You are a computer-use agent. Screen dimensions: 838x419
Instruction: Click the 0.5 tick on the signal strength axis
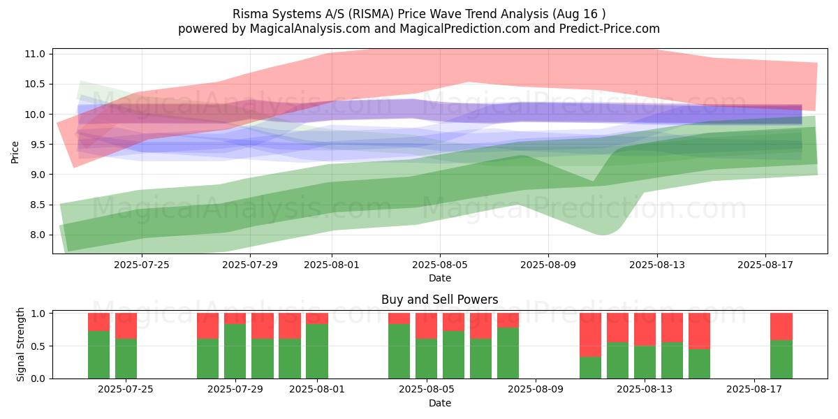point(40,346)
